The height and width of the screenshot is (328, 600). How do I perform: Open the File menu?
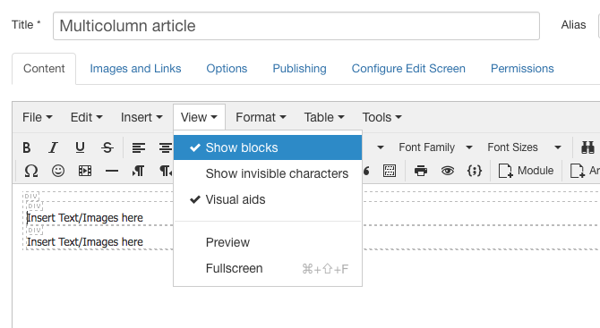[x=37, y=117]
